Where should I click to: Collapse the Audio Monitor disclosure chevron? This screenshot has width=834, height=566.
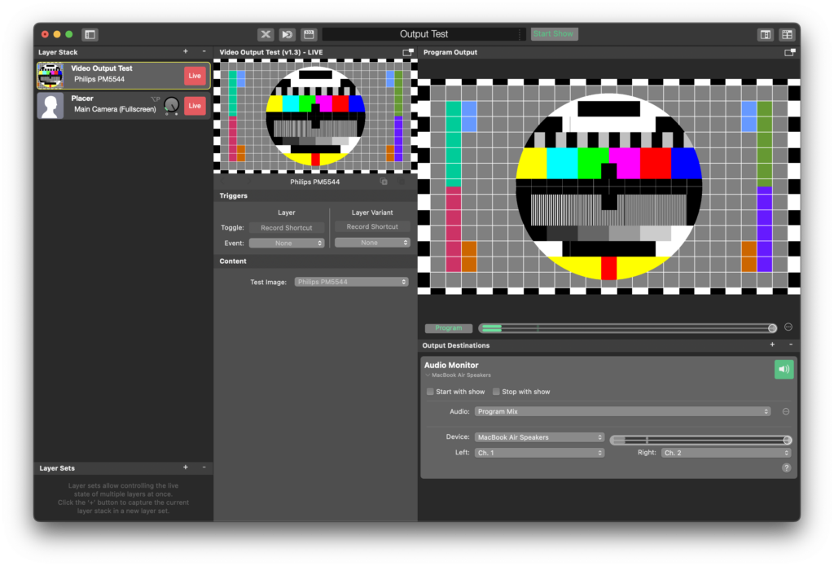coord(428,375)
